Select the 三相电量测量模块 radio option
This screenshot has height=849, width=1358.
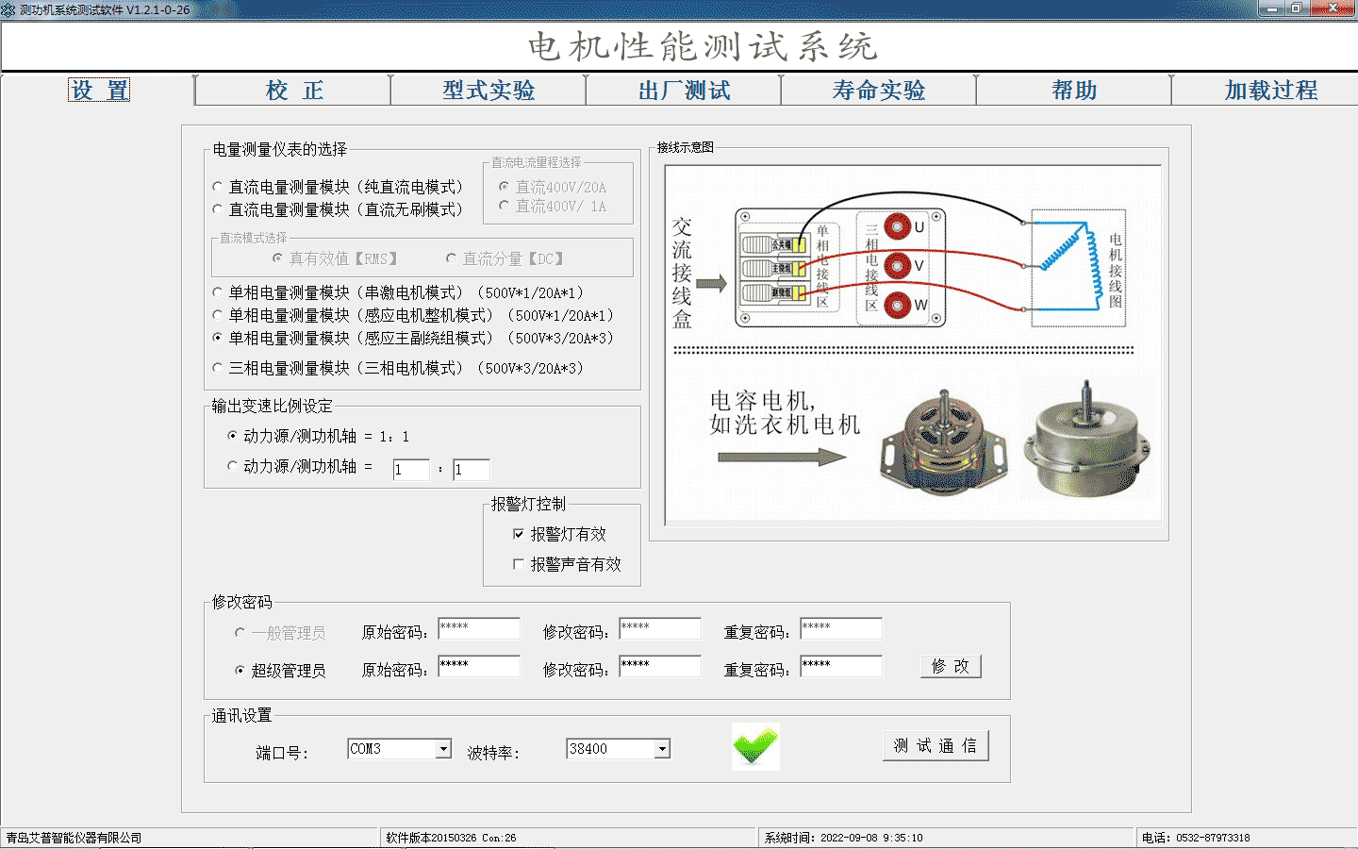[x=216, y=368]
